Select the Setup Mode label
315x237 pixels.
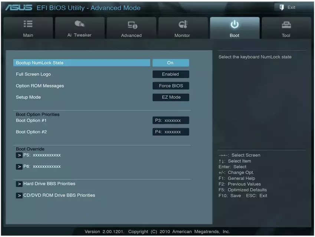tap(28, 97)
